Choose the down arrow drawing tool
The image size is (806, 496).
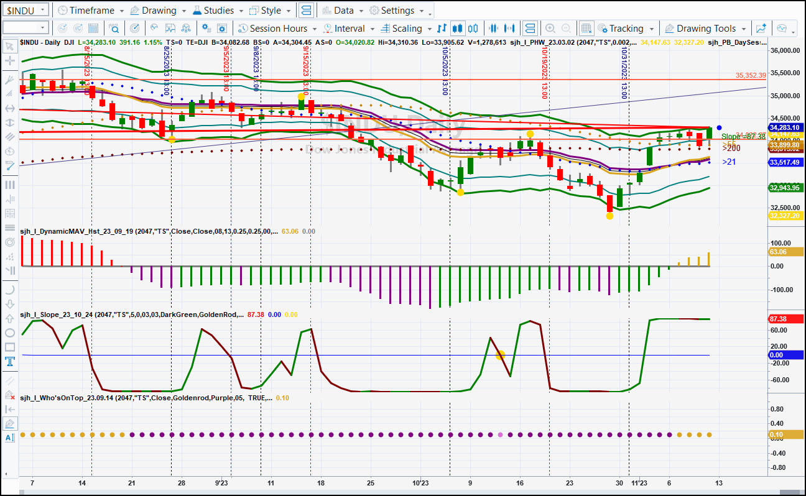(9, 304)
